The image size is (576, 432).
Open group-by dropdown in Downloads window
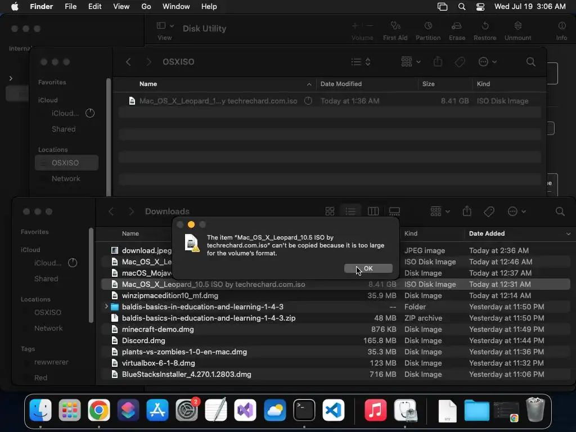pos(440,211)
